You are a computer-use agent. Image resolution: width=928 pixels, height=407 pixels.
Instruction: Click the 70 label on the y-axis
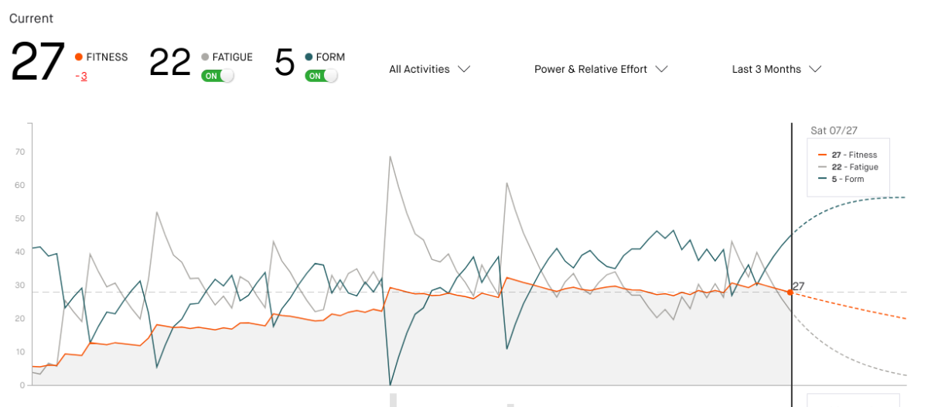tap(20, 152)
